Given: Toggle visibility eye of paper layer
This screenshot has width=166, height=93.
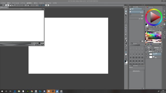Looking at the screenshot, I should coord(146,57).
